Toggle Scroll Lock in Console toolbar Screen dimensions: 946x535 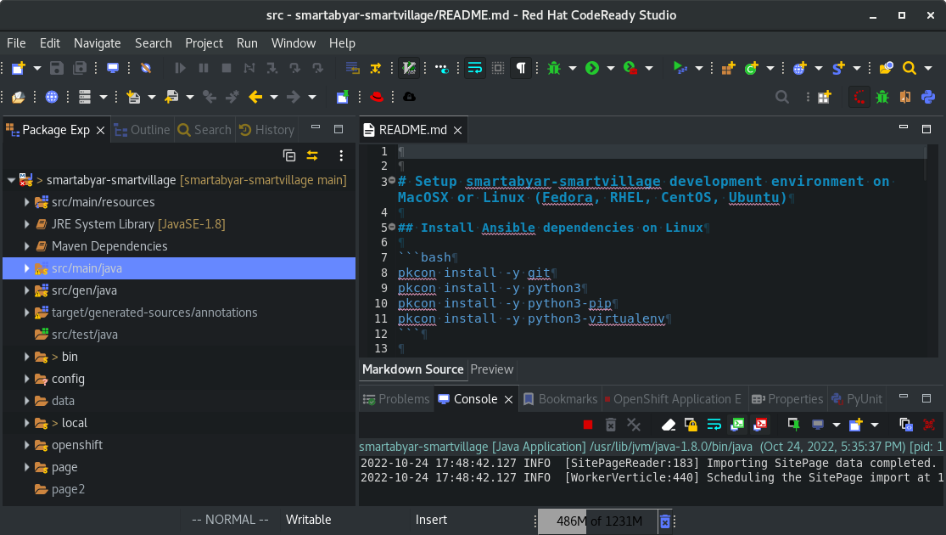[x=691, y=425]
